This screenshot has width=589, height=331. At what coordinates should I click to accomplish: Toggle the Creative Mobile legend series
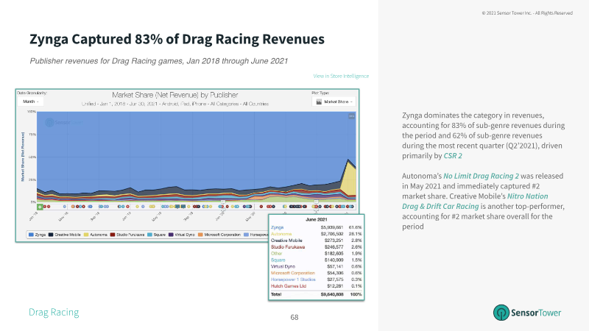[64, 235]
